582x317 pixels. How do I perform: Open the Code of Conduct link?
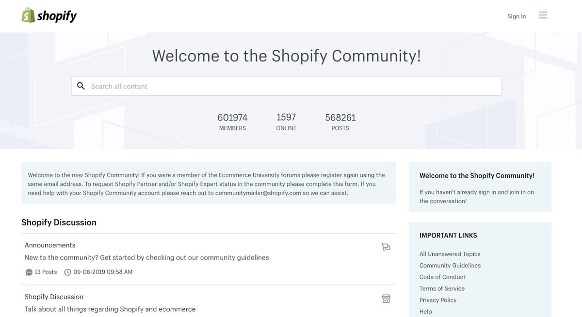442,277
